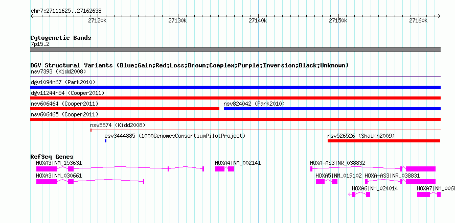The height and width of the screenshot is (223, 455).
Task: Click the HOXA6|NM_024014 gene label
Action: click(375, 188)
